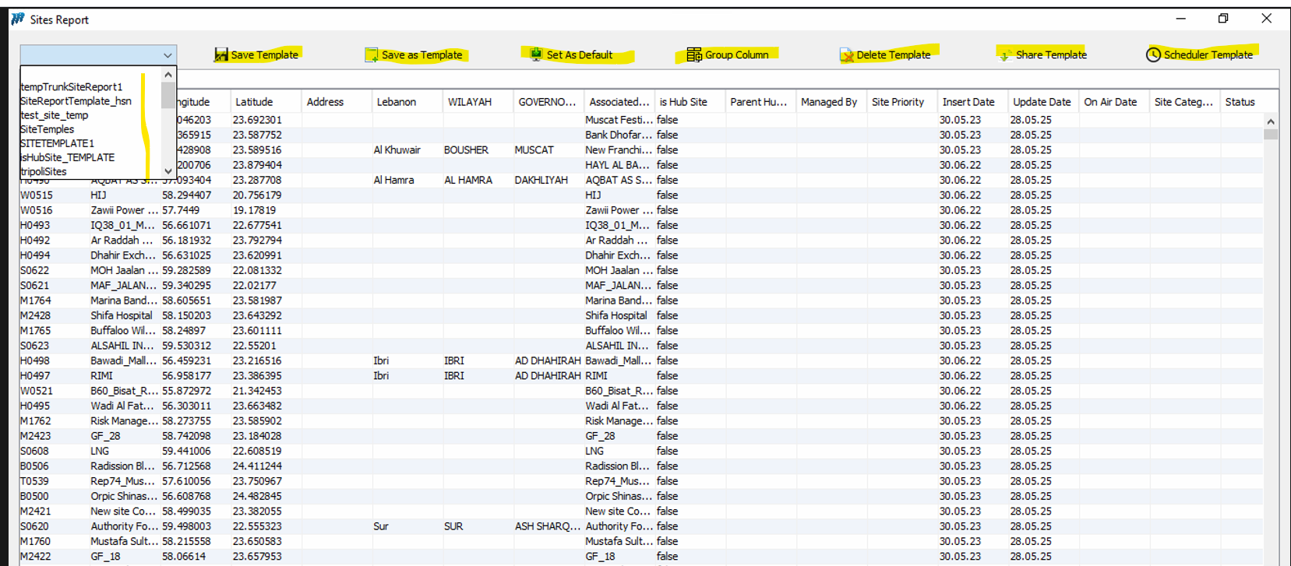
Task: Click the Save as Template icon
Action: point(372,54)
